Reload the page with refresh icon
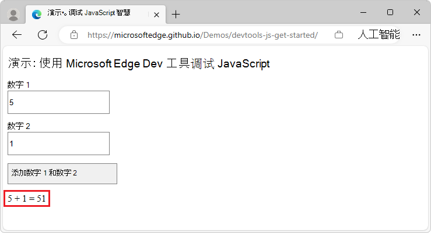Screen dimensions: 431x233 click(x=43, y=35)
